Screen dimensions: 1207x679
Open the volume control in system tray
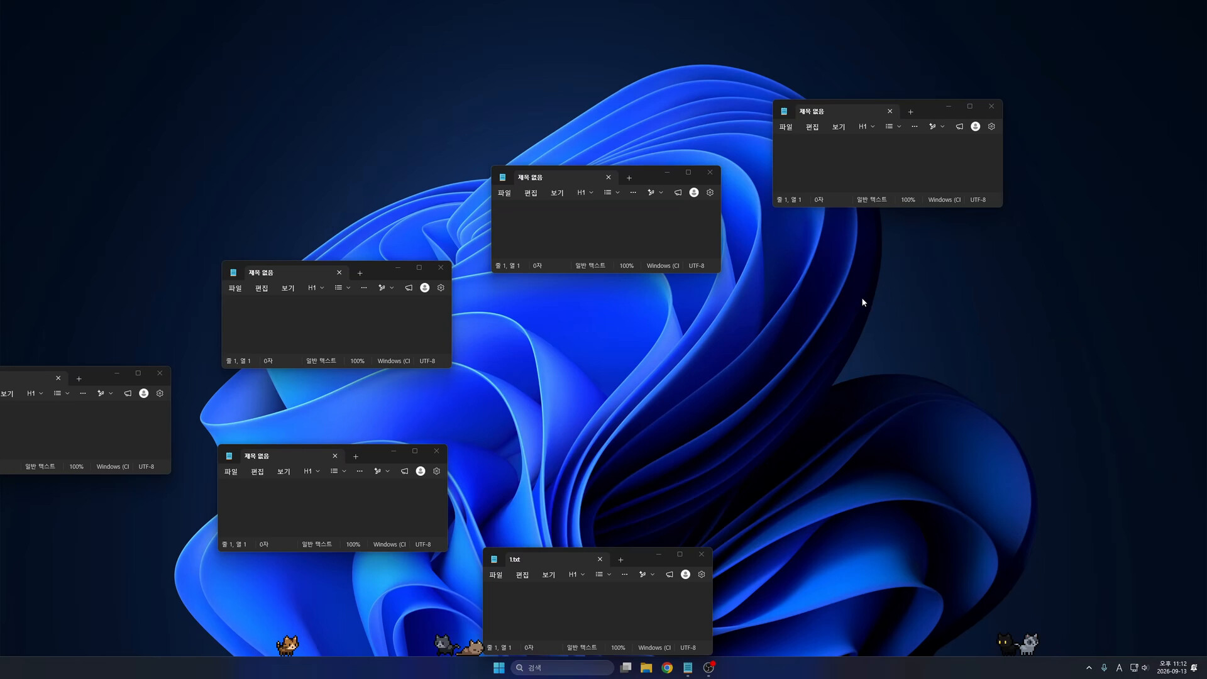(1145, 668)
